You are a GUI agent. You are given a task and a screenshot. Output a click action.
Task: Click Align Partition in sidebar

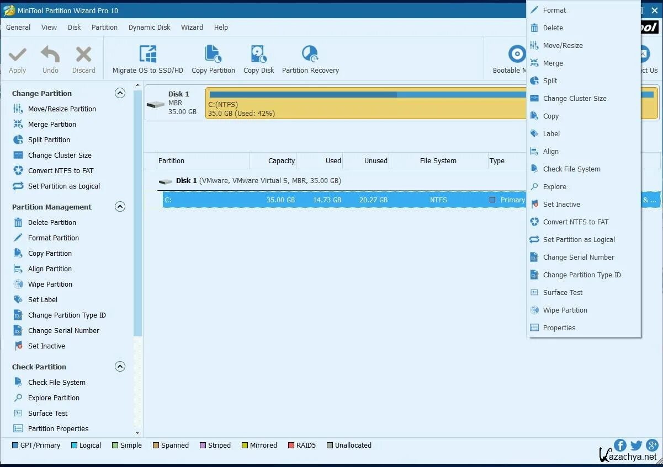pyautogui.click(x=50, y=269)
